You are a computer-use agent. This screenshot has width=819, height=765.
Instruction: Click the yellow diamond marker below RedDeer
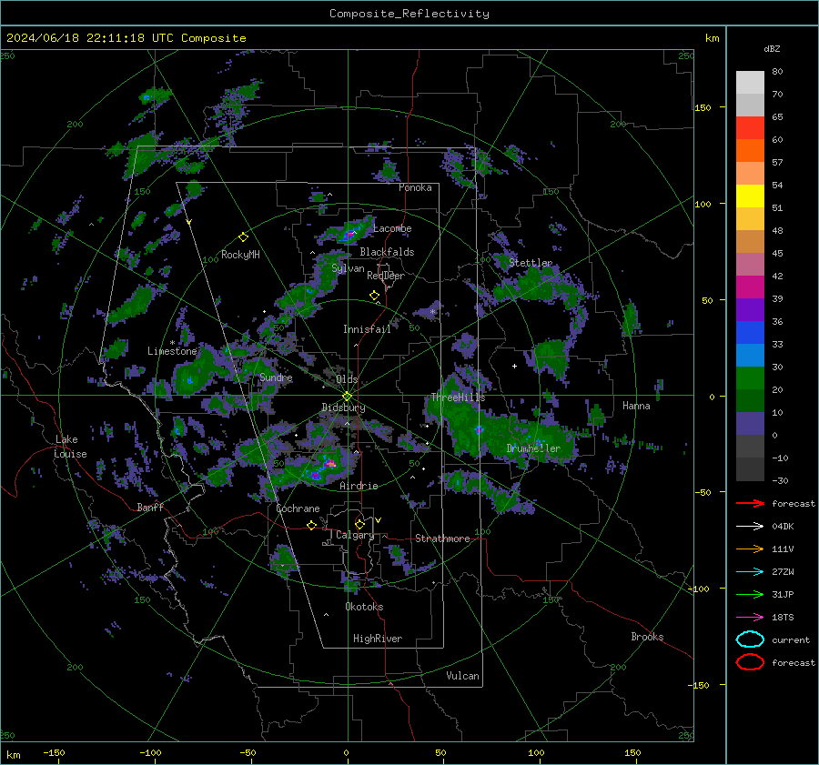374,296
